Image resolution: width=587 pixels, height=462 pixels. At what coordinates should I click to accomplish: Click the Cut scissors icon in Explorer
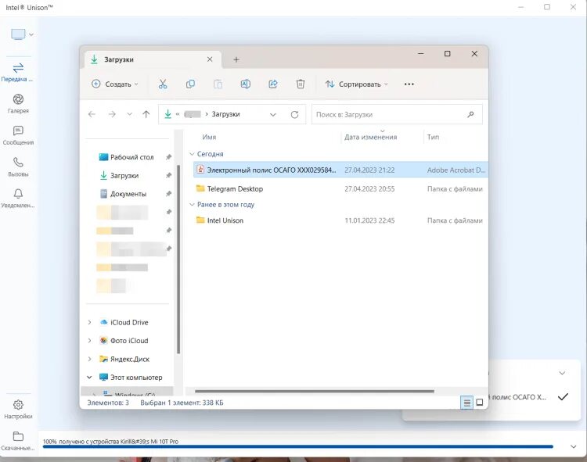tap(163, 84)
